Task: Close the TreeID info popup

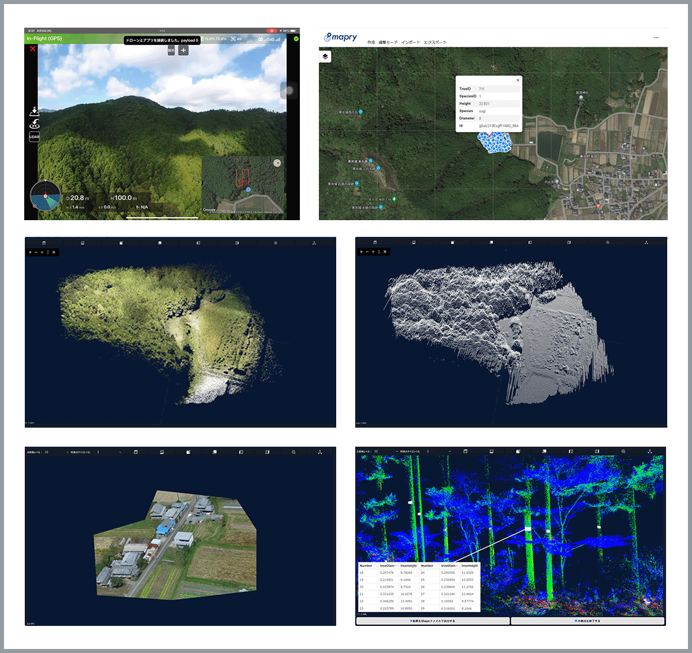Action: click(517, 81)
